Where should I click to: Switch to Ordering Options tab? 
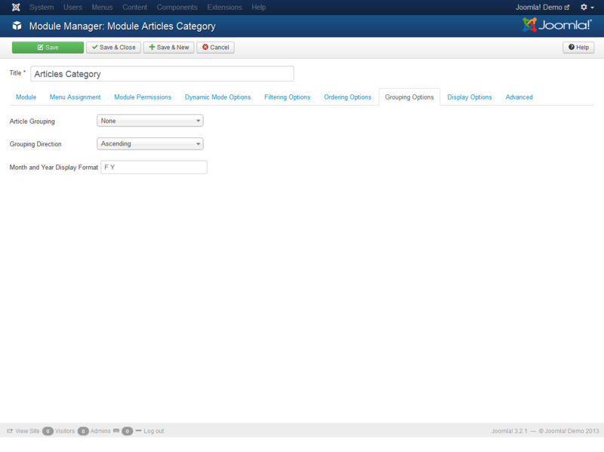(347, 97)
